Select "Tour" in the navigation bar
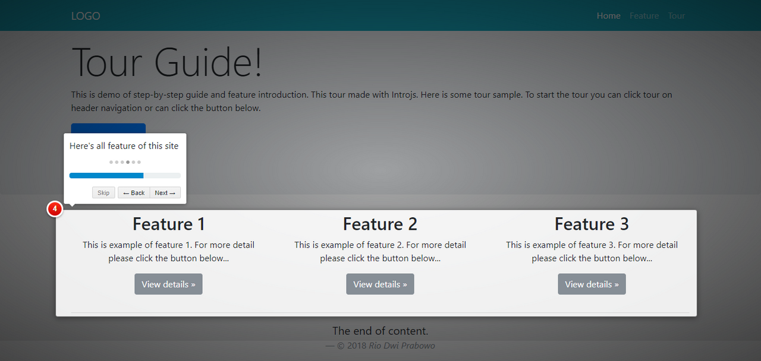761x361 pixels. coord(676,16)
